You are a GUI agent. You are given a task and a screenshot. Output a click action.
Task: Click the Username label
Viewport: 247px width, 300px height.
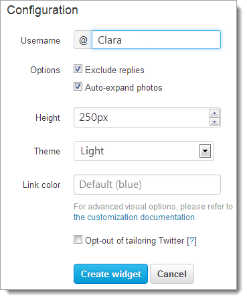pyautogui.click(x=40, y=40)
